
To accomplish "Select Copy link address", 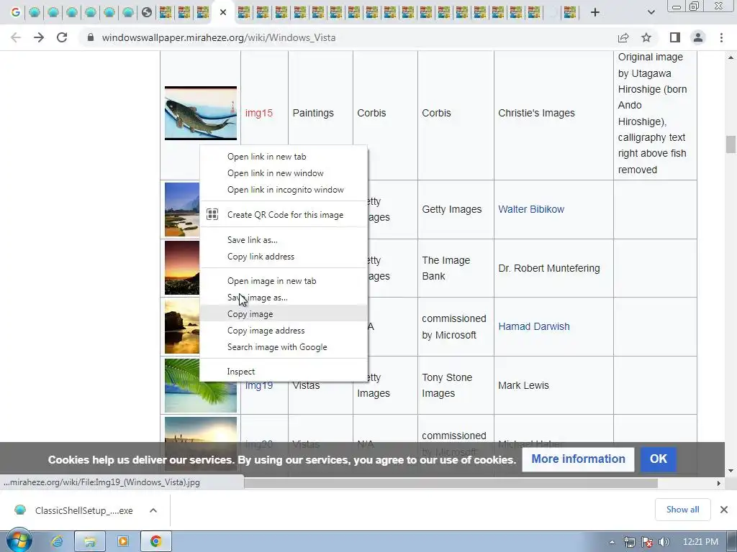I will coord(284,257).
